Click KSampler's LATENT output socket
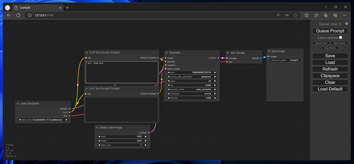Screen dimensions: 354x164 click(218, 58)
